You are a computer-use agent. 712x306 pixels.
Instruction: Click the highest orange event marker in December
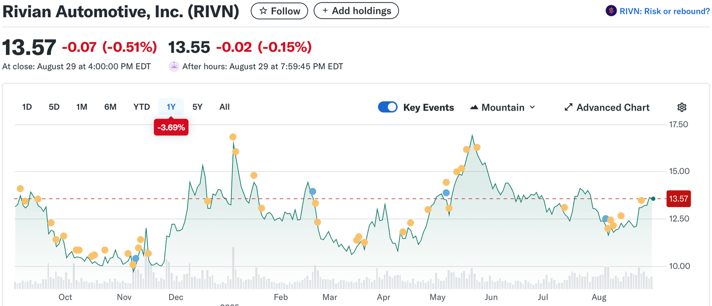coord(233,137)
